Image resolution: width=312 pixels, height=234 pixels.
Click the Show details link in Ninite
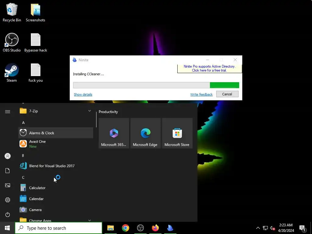83,94
